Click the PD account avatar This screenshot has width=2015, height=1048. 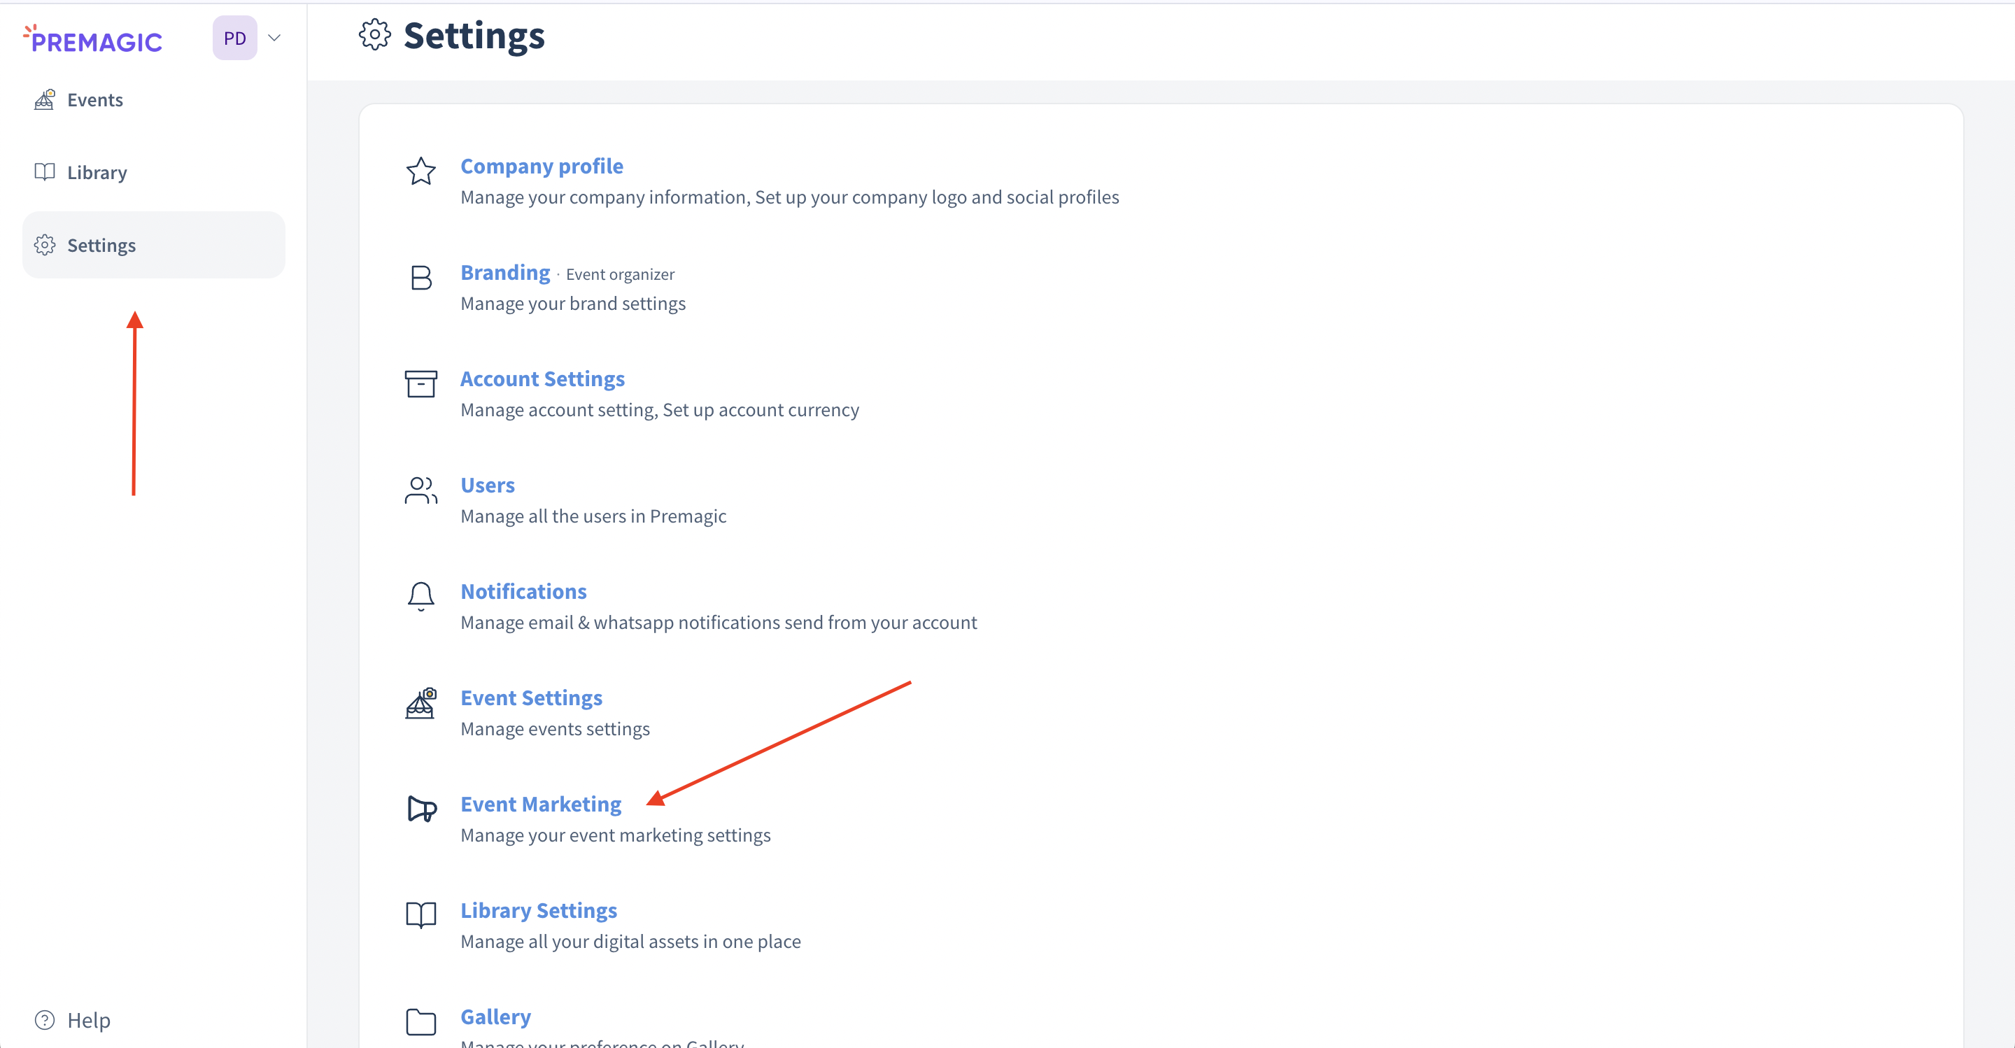pos(234,38)
